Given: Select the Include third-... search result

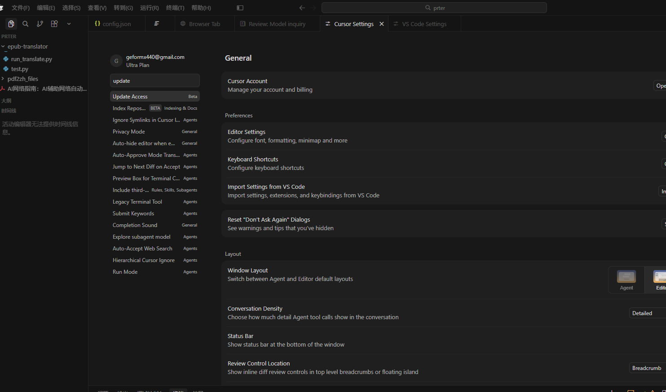Looking at the screenshot, I should tap(154, 190).
